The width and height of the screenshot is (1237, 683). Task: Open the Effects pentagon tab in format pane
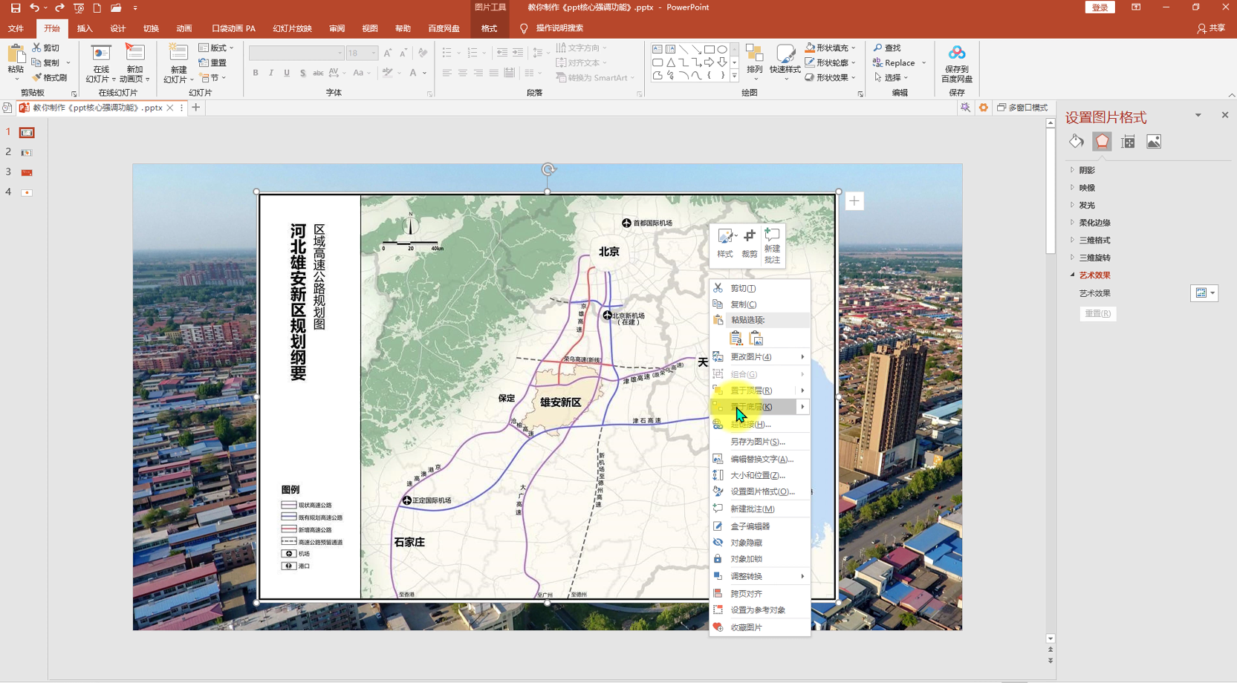(x=1102, y=142)
